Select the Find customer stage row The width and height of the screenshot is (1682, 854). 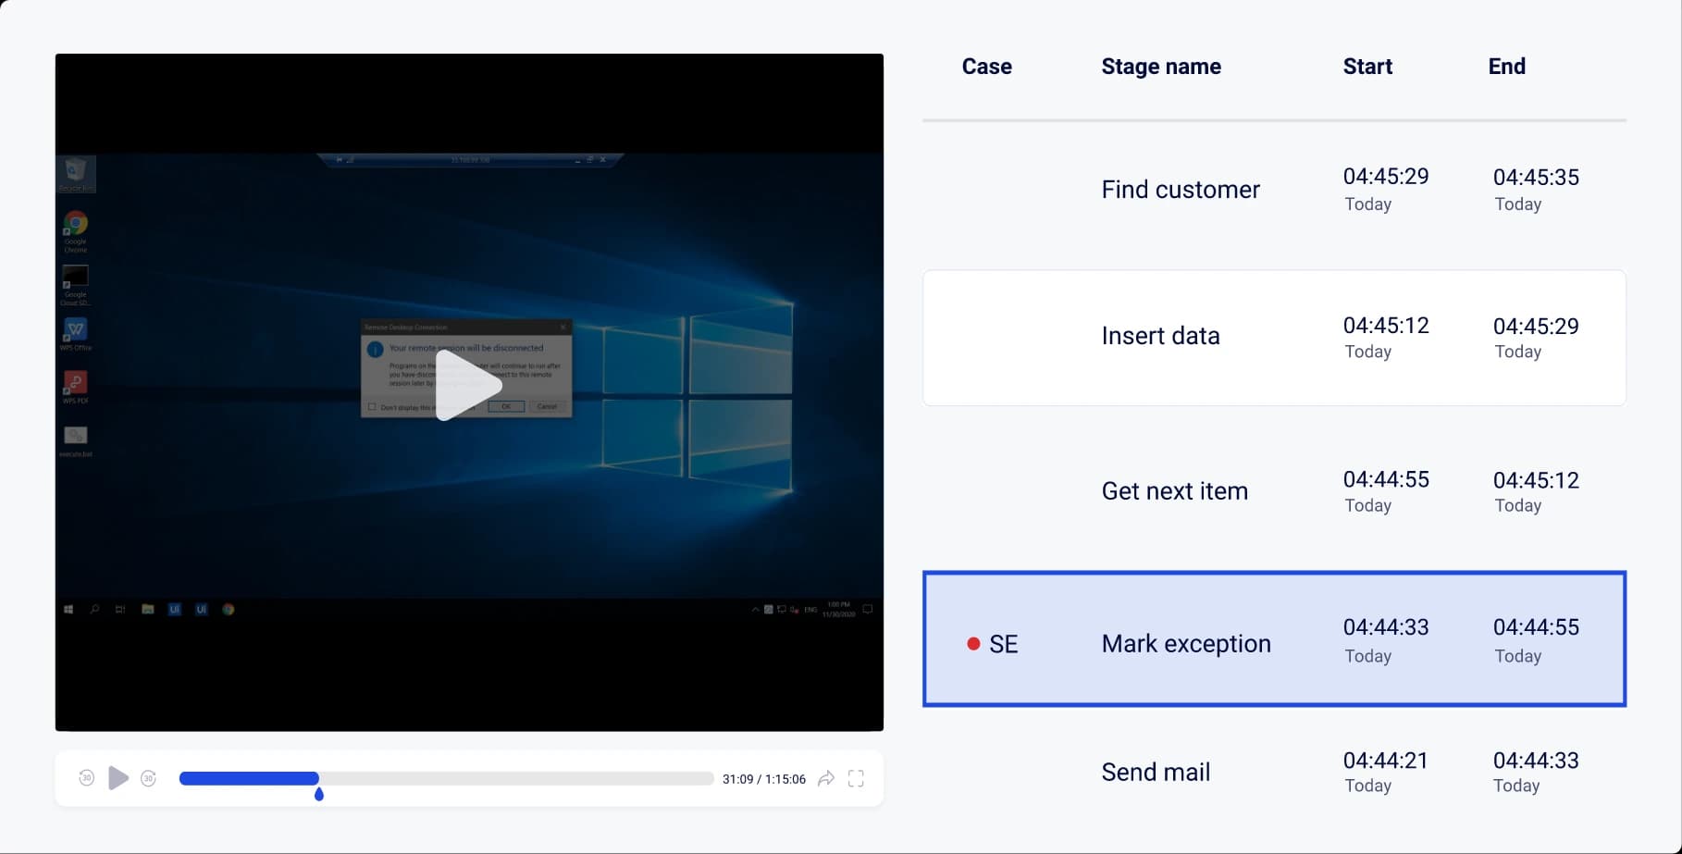point(1274,190)
